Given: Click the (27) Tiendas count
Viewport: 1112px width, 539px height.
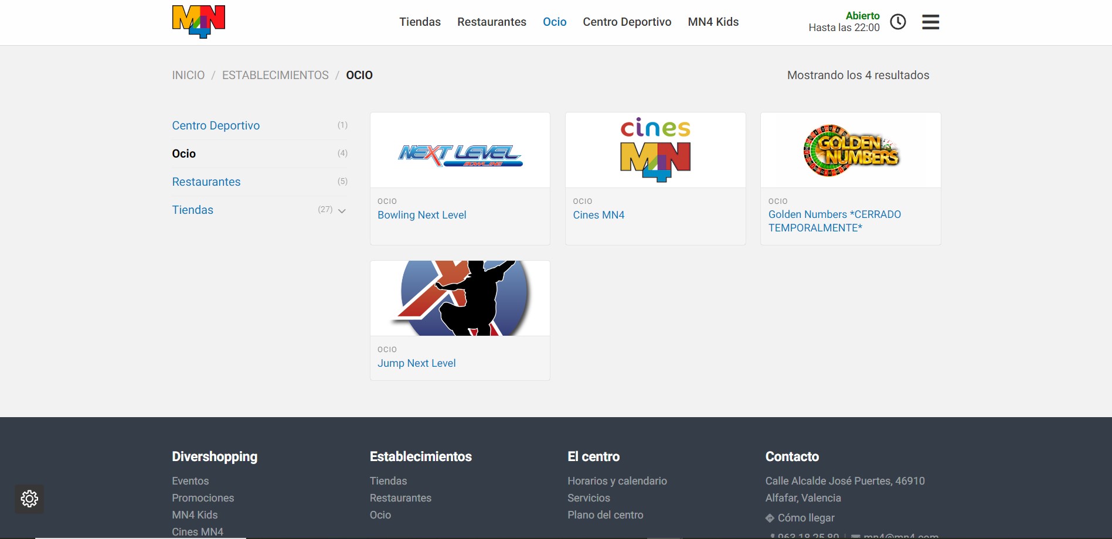Looking at the screenshot, I should pos(325,210).
